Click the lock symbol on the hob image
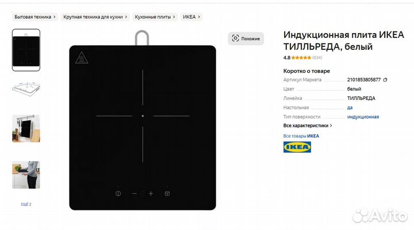414x230 pixels. [x=167, y=194]
